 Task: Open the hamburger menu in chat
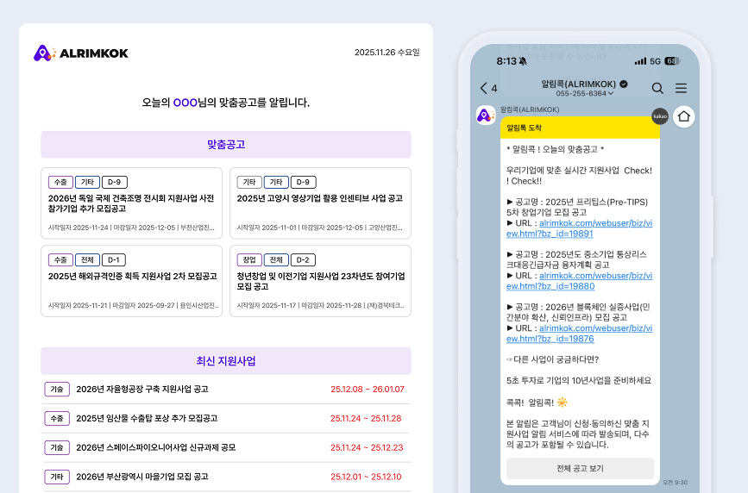(681, 88)
